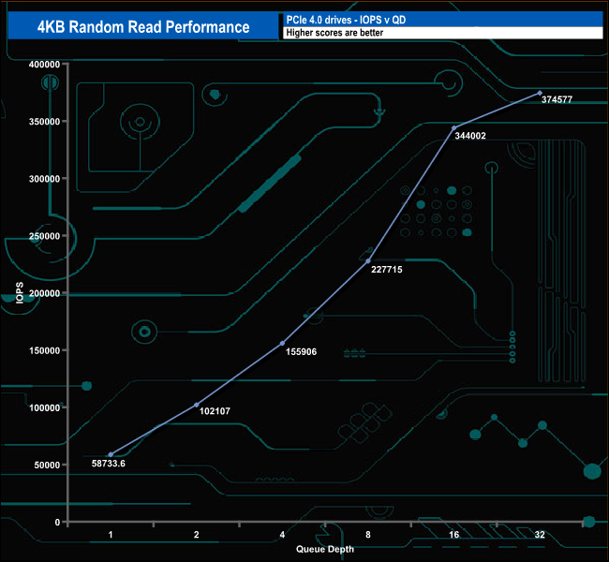Click the x-axis queue depth label 32
The height and width of the screenshot is (562, 609).
point(540,535)
